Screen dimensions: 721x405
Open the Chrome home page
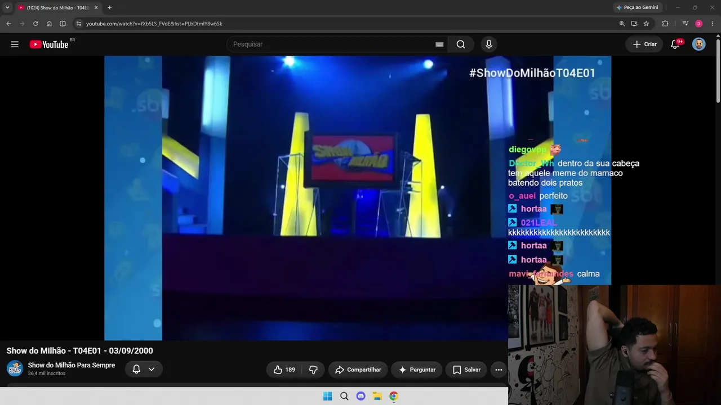pyautogui.click(x=49, y=24)
